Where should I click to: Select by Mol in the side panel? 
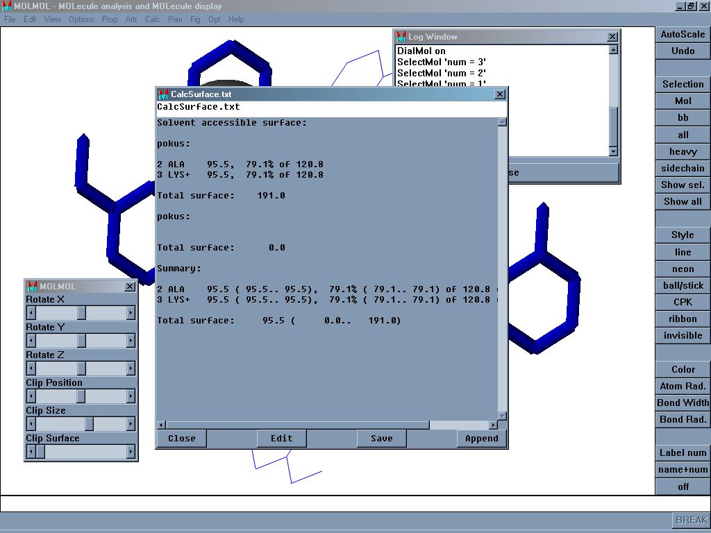[683, 101]
